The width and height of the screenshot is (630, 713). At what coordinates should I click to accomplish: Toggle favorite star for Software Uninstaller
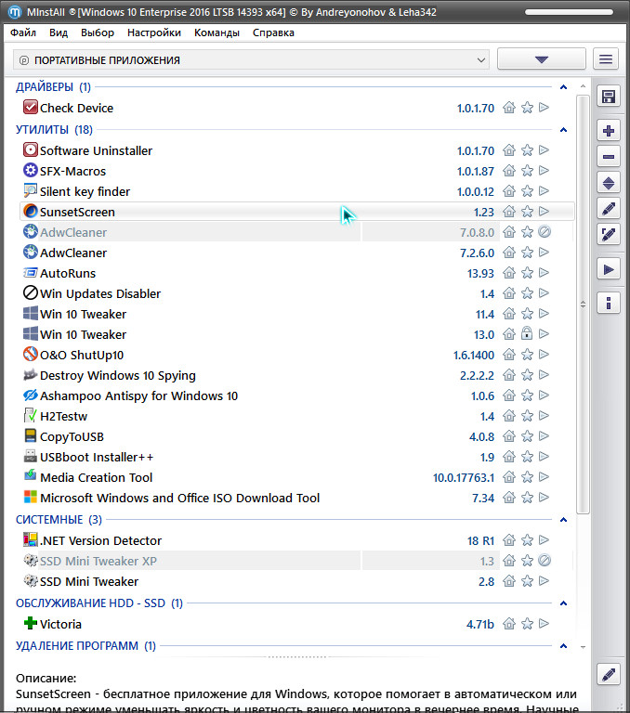point(527,150)
